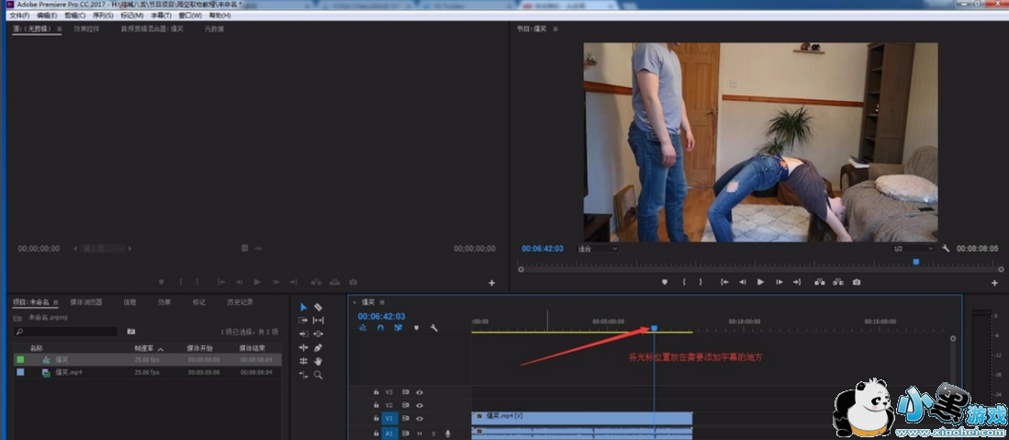Screen dimensions: 1009x440
Task: Toggle the V1 track eye visibility
Action: point(420,419)
